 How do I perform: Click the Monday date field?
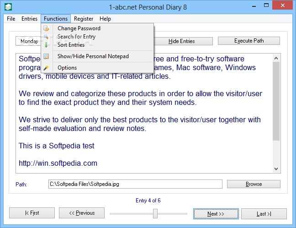tap(28, 41)
